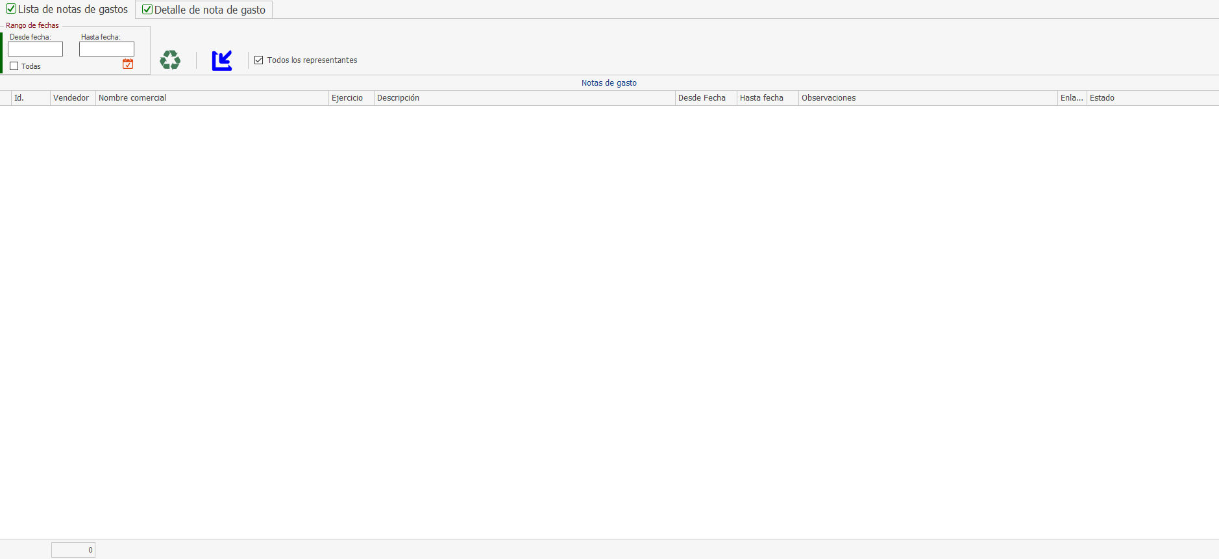Select the Ejercicio column header
This screenshot has width=1219, height=559.
(x=351, y=98)
